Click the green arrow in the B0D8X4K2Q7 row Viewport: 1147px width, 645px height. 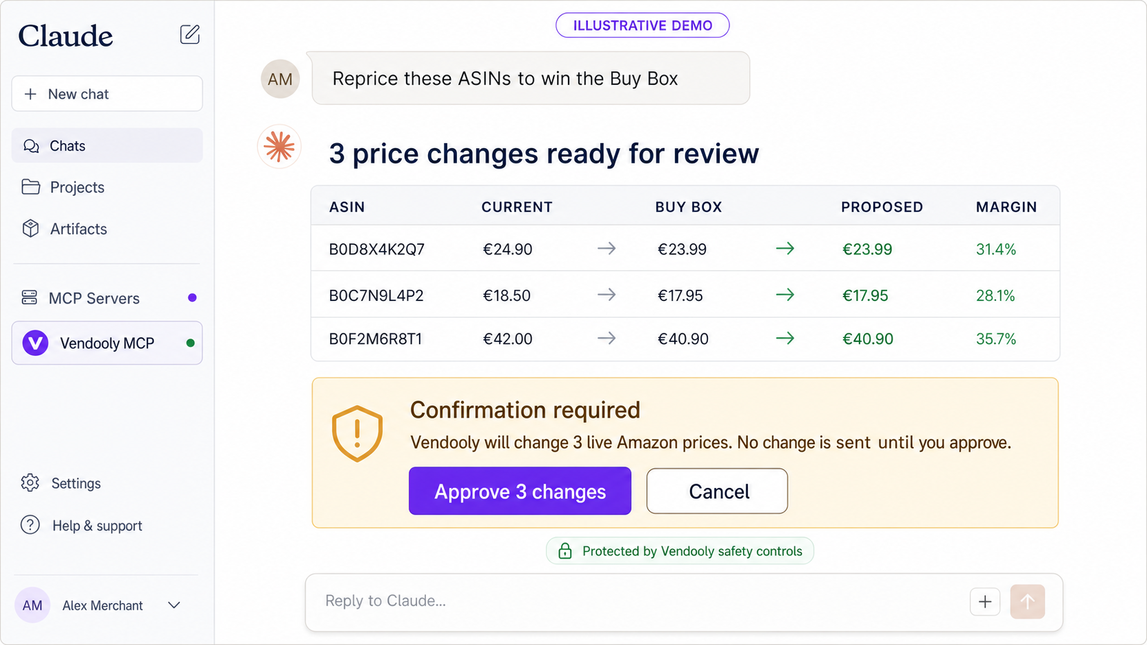[x=785, y=248]
